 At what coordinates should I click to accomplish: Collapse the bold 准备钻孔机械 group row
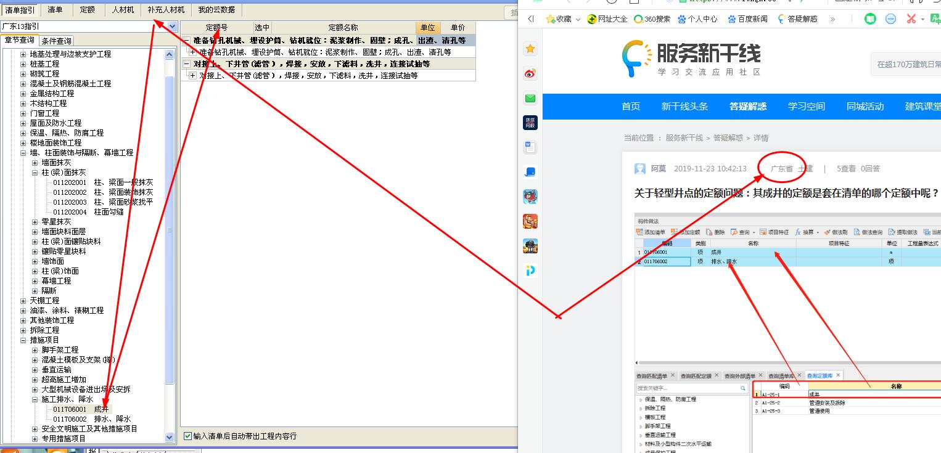click(x=187, y=41)
